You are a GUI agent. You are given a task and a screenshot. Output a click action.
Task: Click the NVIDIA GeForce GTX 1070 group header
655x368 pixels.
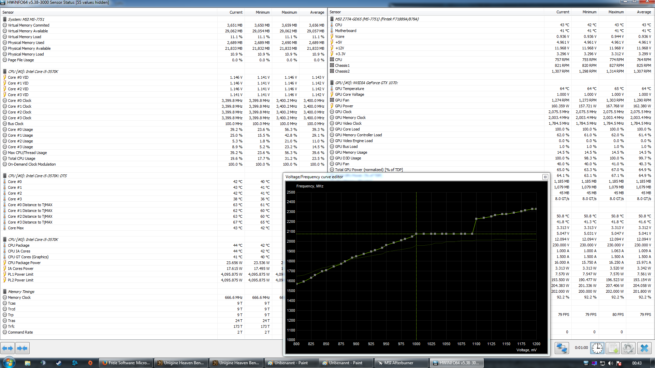click(366, 83)
